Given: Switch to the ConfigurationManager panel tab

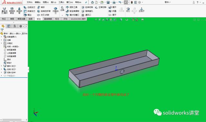Looking at the screenshot, I should 15,26.
